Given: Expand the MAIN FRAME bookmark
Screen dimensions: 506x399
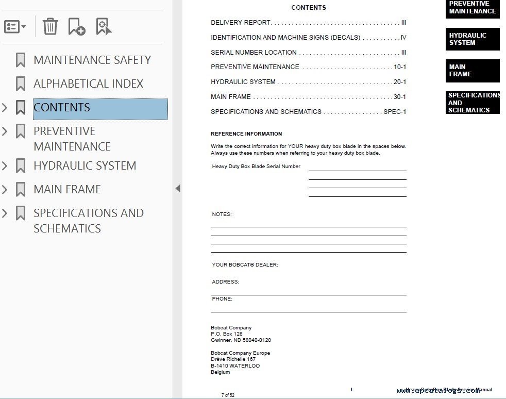Looking at the screenshot, I should coord(5,189).
